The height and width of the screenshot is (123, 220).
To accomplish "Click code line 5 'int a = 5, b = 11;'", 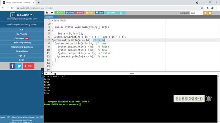I will [70, 33].
